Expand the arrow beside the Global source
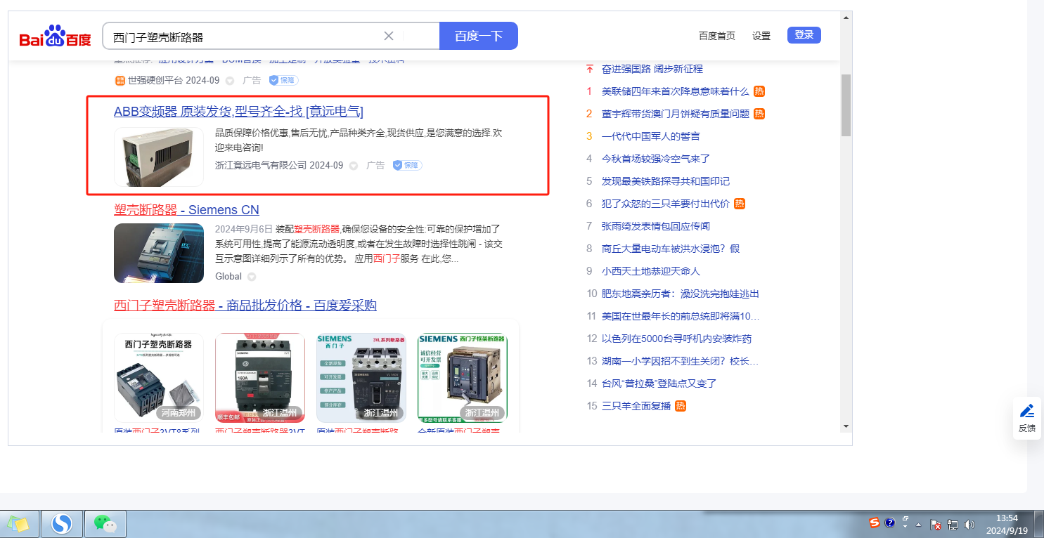1044x538 pixels. (x=252, y=277)
